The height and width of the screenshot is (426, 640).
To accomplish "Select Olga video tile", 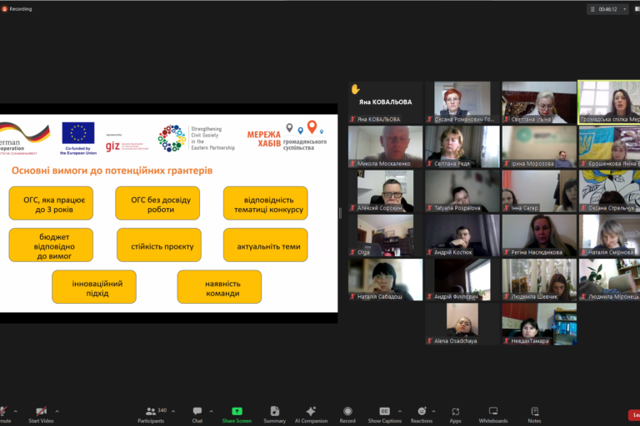I will pyautogui.click(x=385, y=235).
